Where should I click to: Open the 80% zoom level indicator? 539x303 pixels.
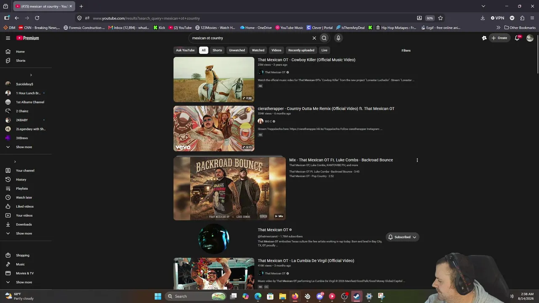430,18
